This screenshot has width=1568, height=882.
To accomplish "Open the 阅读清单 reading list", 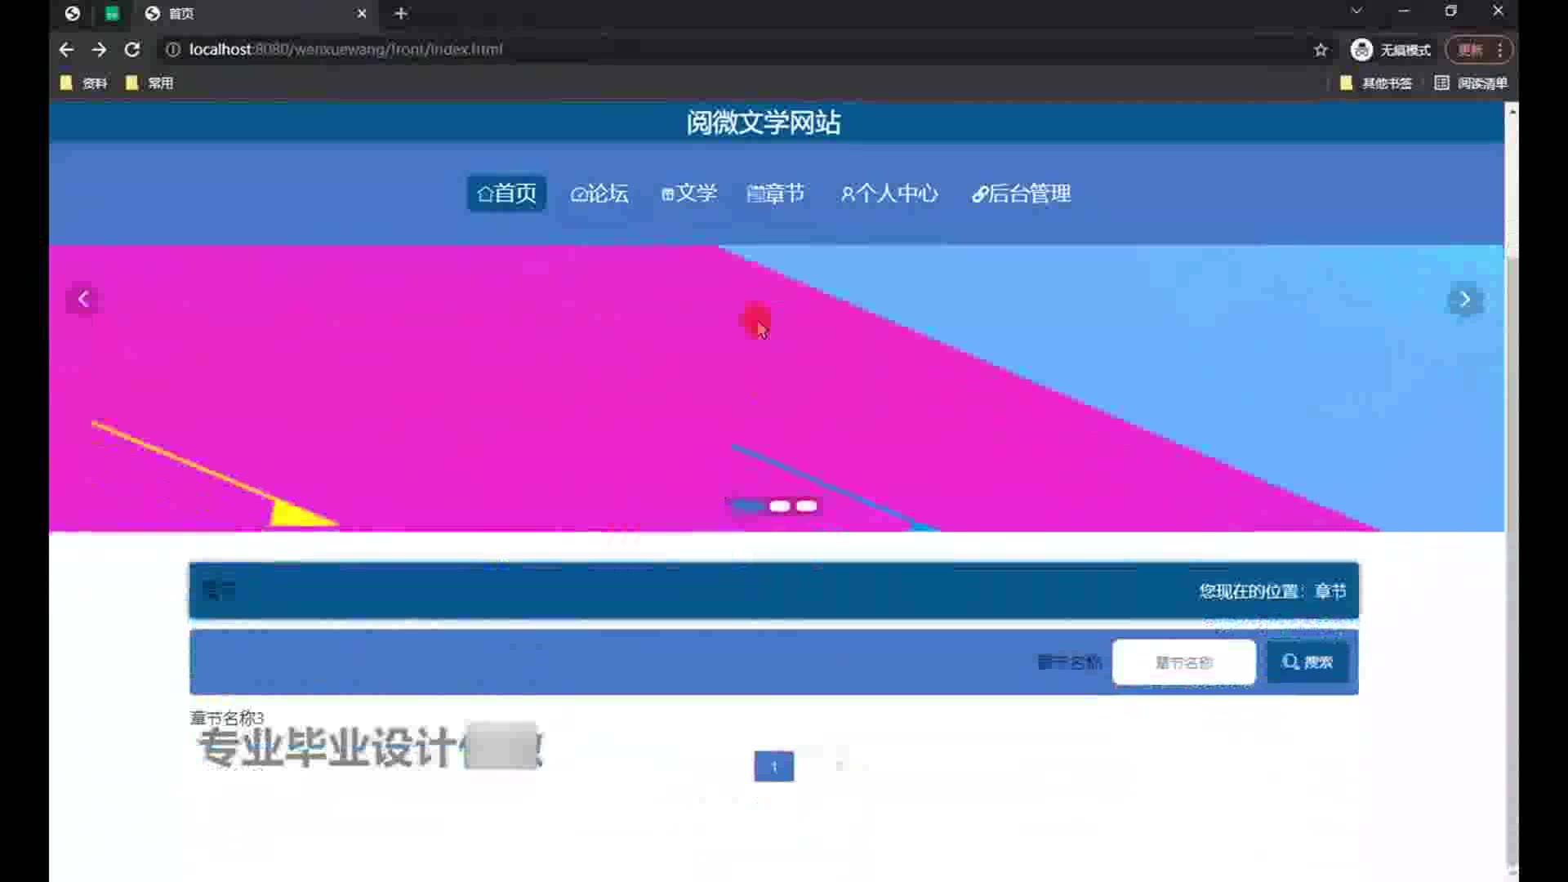I will [x=1472, y=83].
